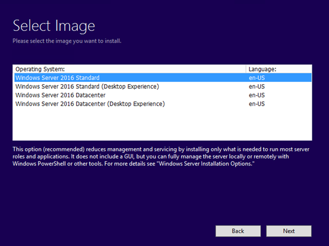Image resolution: width=329 pixels, height=246 pixels.
Task: Select the highlighted Windows Server 2016 Standard row
Action: [x=163, y=78]
